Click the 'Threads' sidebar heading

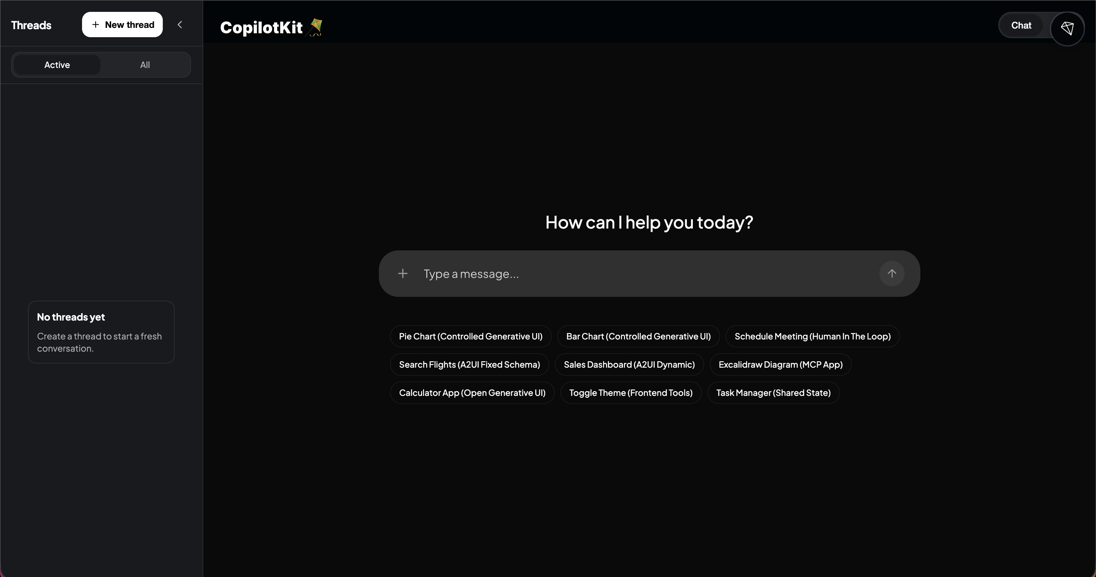tap(31, 25)
